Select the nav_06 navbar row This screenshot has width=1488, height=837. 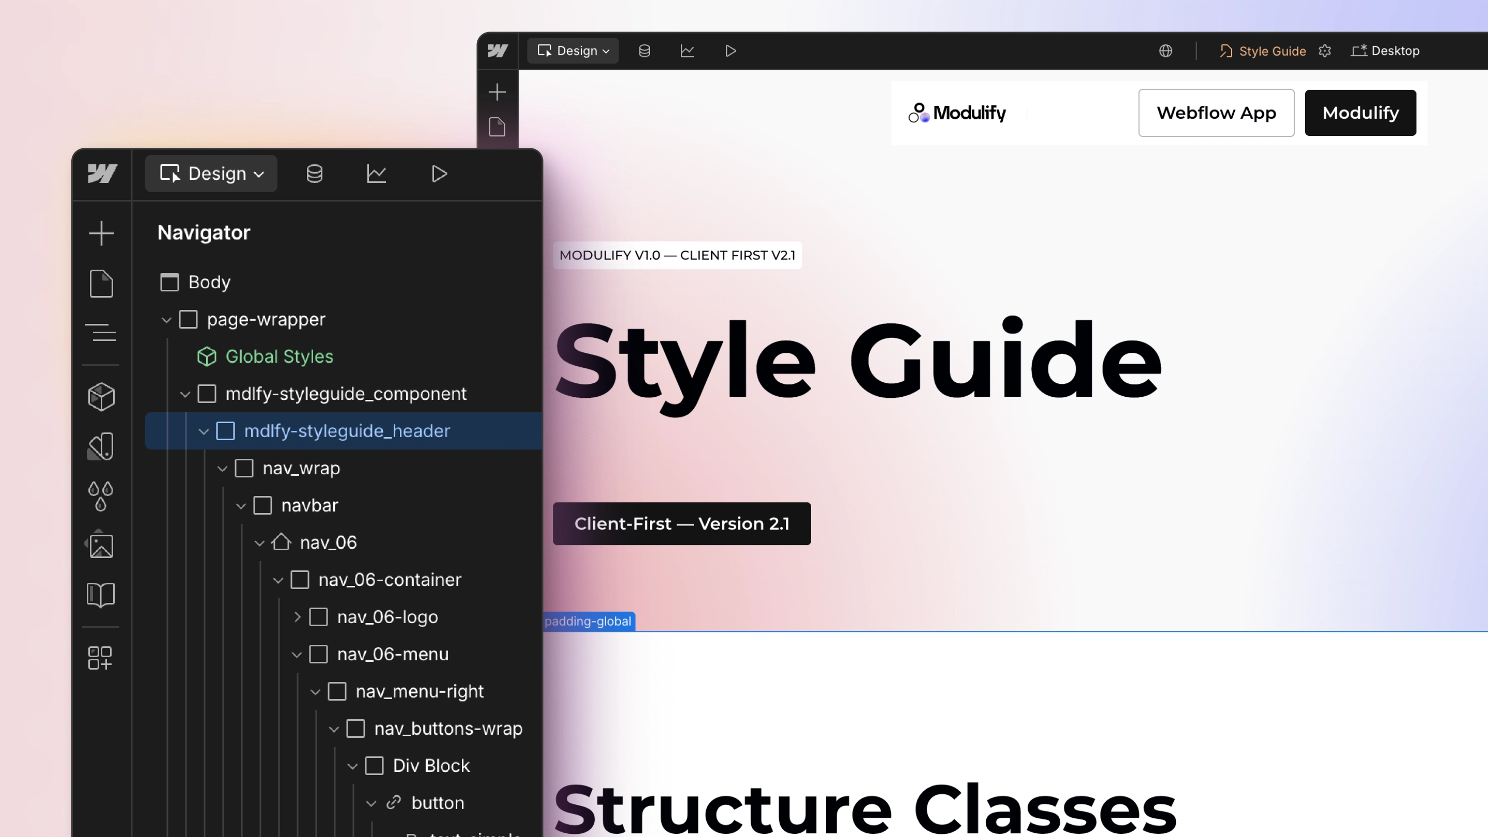click(343, 542)
